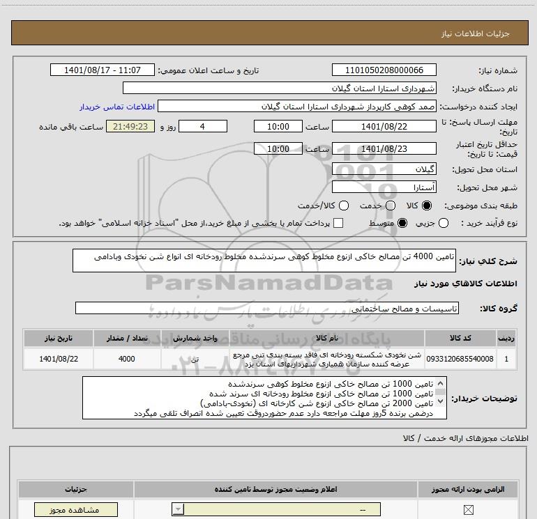Select the متوسط purchase type radio
The width and height of the screenshot is (537, 519).
(x=402, y=223)
